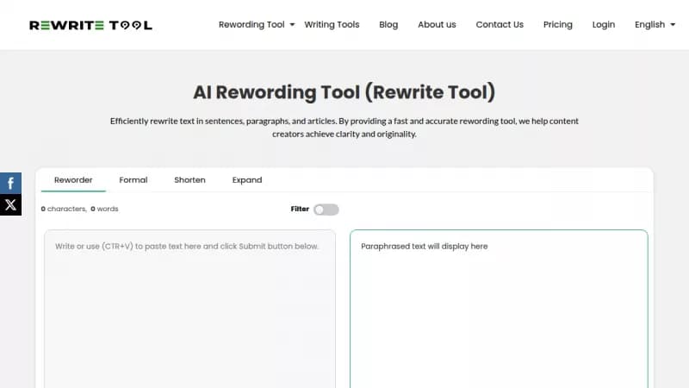Screen dimensions: 689x388
Task: View the Pricing page
Action: coord(557,25)
